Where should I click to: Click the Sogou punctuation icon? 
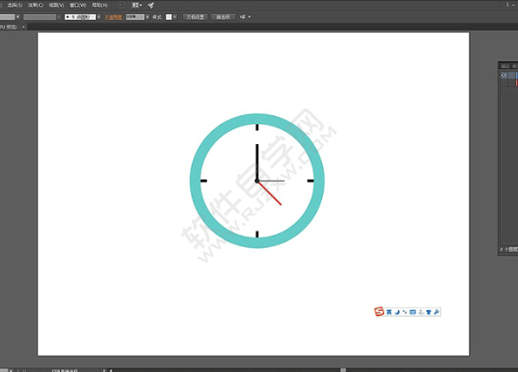coord(405,312)
